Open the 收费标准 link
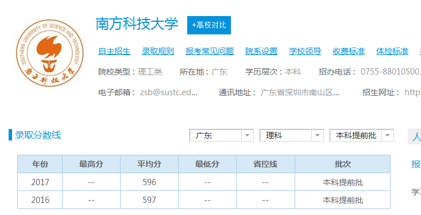 click(x=349, y=51)
